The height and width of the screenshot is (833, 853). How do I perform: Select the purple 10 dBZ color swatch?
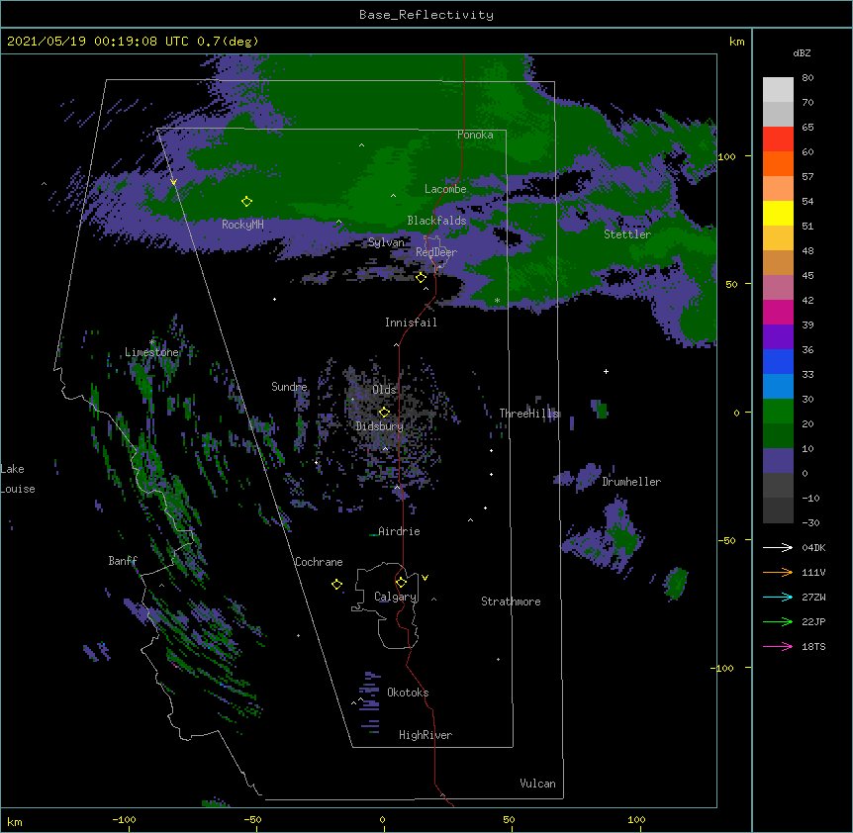click(778, 461)
